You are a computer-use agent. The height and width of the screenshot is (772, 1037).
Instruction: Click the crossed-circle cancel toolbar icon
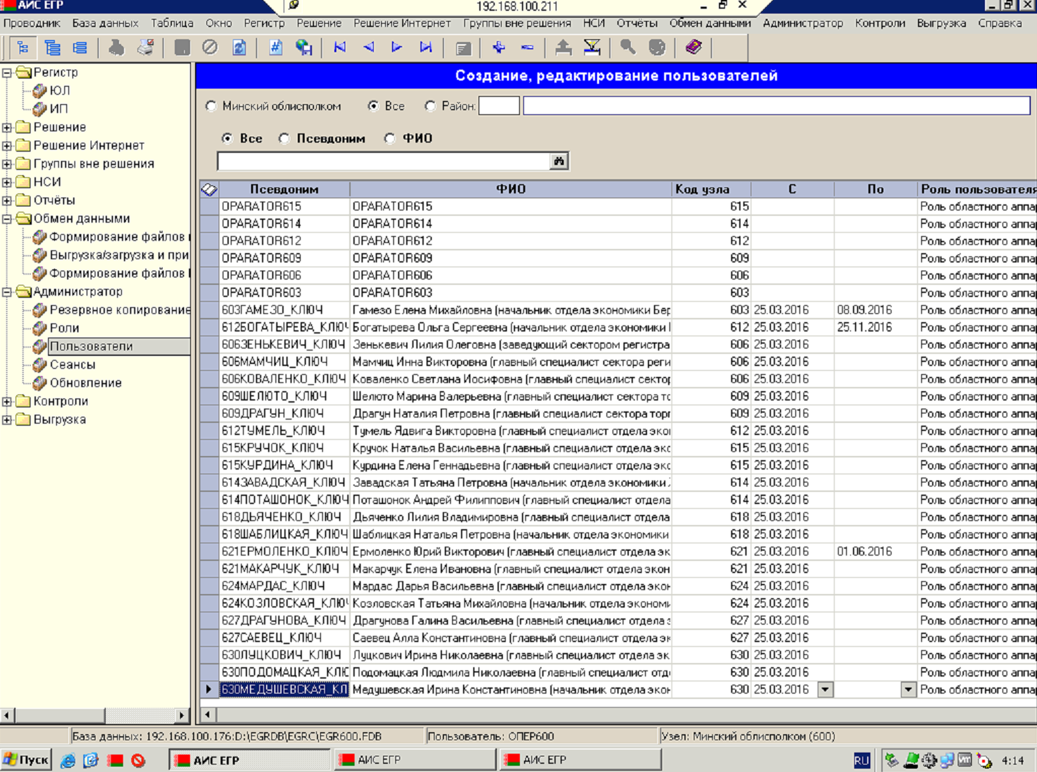pyautogui.click(x=210, y=47)
